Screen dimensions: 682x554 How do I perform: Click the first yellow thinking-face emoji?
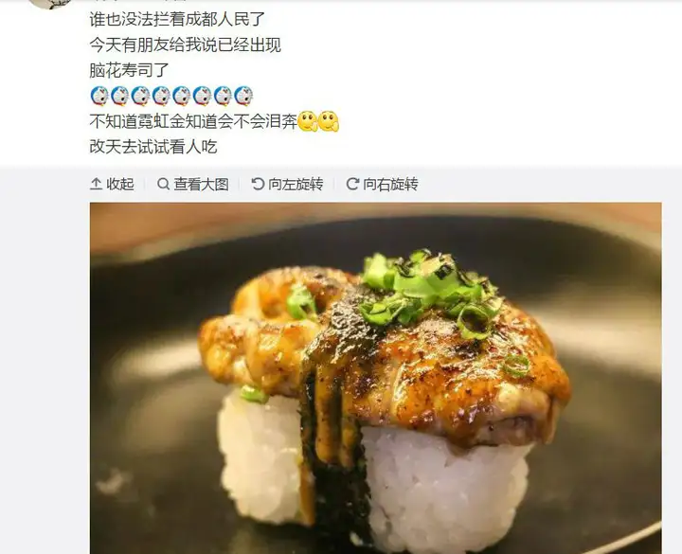coord(308,121)
